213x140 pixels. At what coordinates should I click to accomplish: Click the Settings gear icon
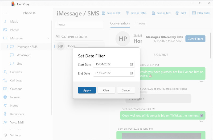pyautogui.click(x=5, y=135)
